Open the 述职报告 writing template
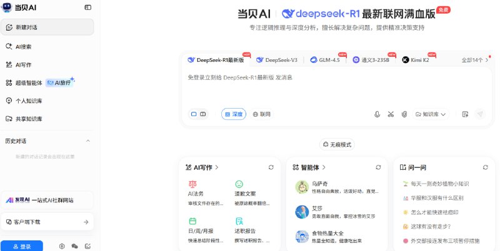 coord(253,230)
